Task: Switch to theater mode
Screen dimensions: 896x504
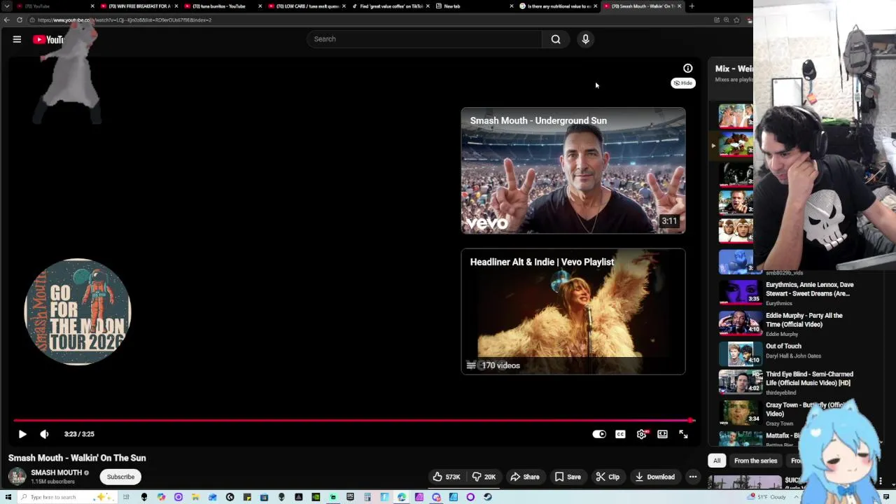Action: (662, 434)
